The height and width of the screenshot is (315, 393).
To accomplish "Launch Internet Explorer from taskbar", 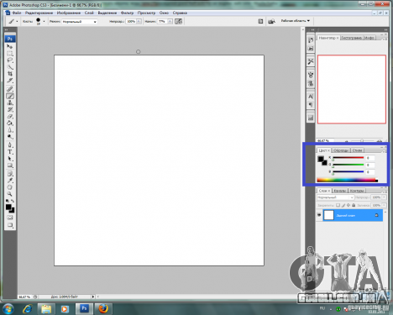I will click(28, 309).
